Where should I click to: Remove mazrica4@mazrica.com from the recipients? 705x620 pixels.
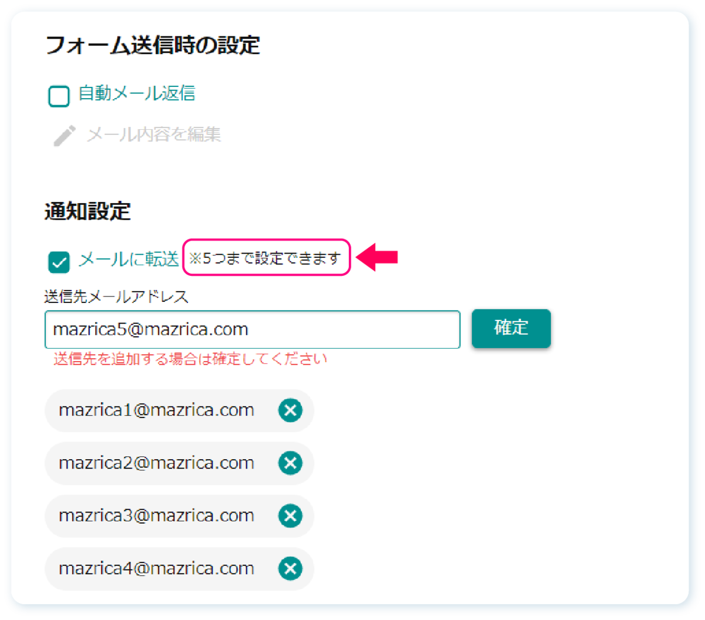click(290, 569)
